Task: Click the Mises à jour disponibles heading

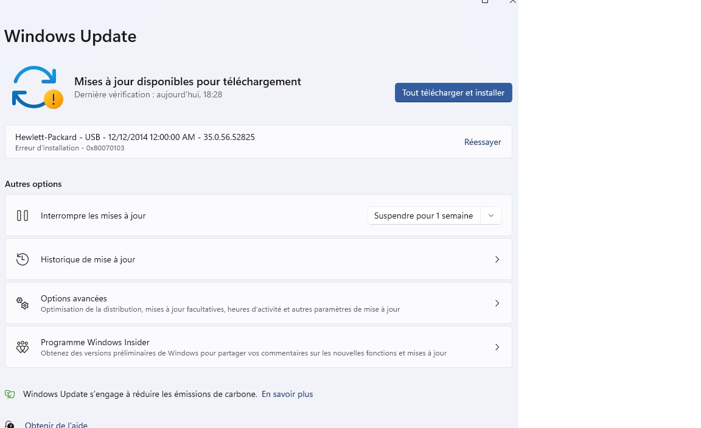Action: [188, 82]
